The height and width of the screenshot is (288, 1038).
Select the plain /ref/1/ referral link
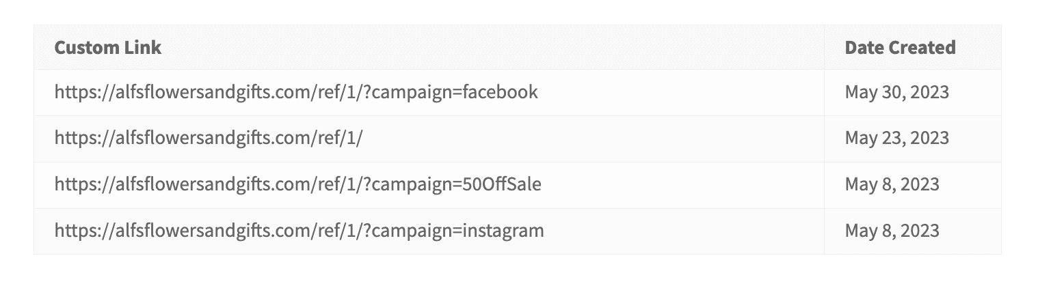pos(209,139)
